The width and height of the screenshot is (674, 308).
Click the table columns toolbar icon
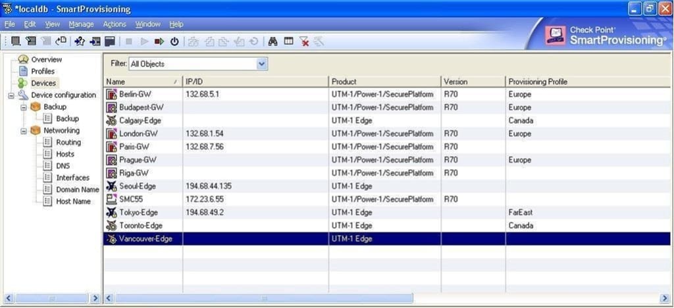(x=288, y=41)
